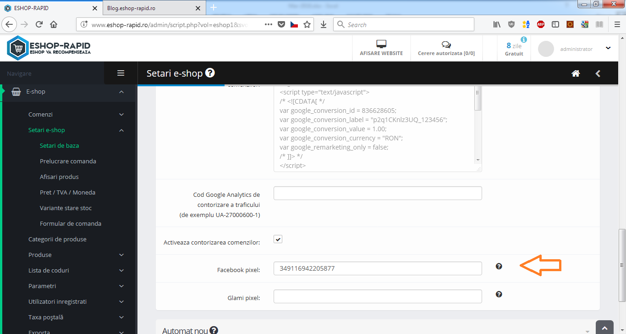
Task: Click Google Analytics code field
Action: click(378, 193)
